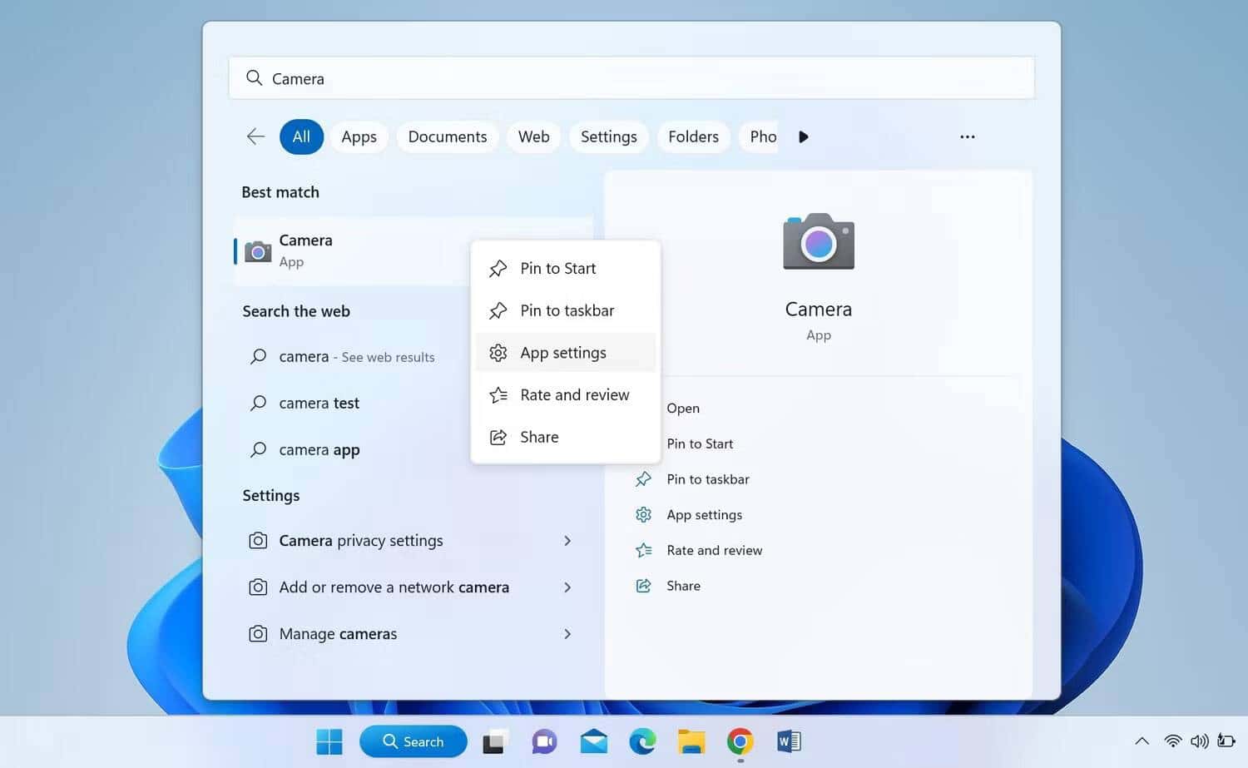Click Open to launch the Camera app

tap(682, 408)
